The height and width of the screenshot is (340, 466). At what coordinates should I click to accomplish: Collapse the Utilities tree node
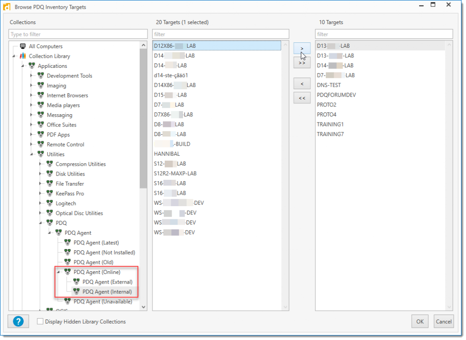coord(31,154)
